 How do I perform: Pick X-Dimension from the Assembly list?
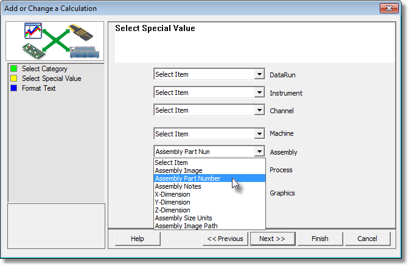pyautogui.click(x=210, y=194)
